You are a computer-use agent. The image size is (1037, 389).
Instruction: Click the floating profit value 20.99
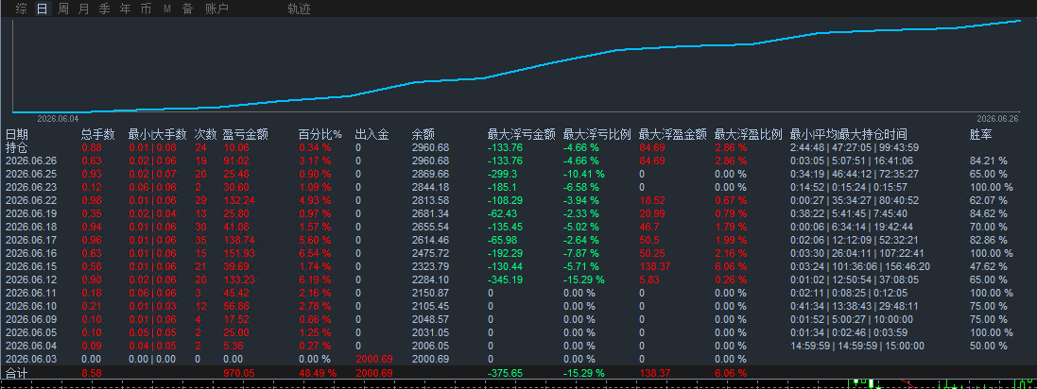651,213
